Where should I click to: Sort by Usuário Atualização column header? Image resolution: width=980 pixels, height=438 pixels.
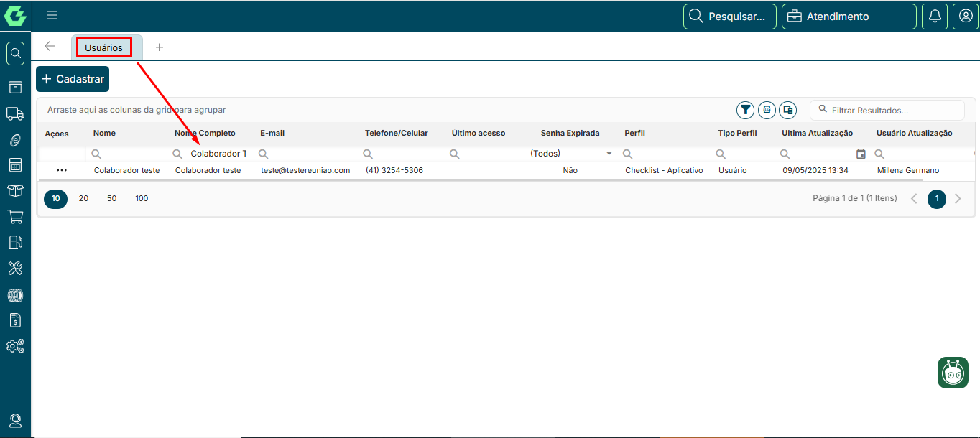tap(914, 134)
